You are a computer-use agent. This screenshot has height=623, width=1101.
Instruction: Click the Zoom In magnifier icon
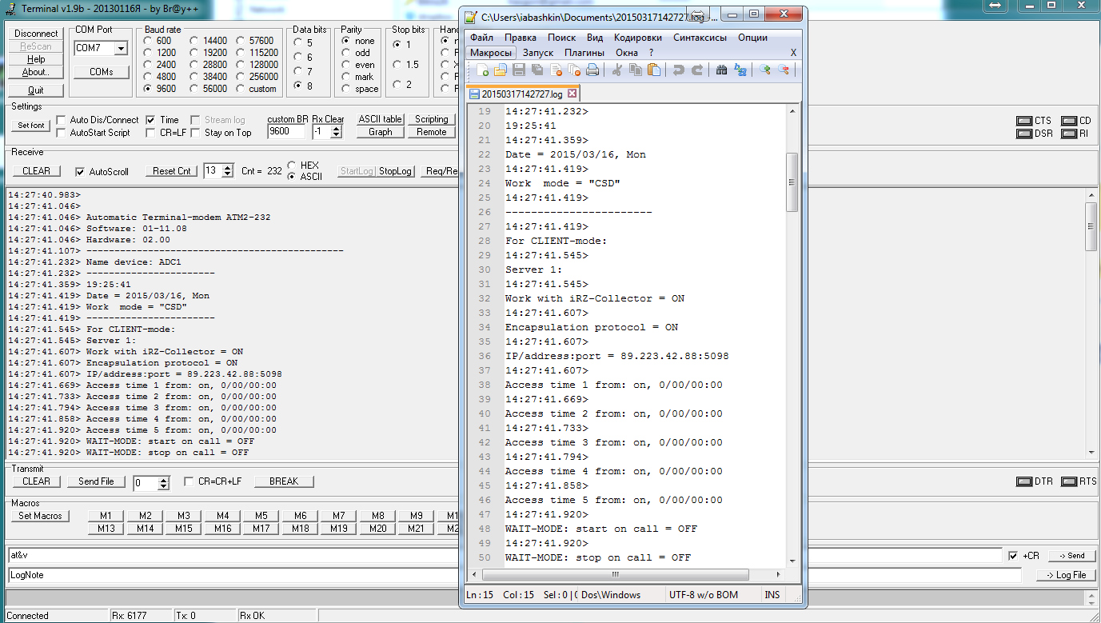(x=765, y=70)
